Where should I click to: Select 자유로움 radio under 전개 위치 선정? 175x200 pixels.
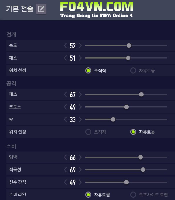tap(133, 71)
